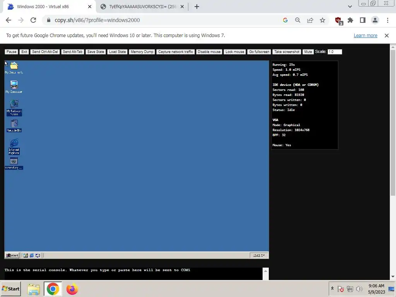Click the network tray icon
396x297 pixels.
click(x=350, y=289)
